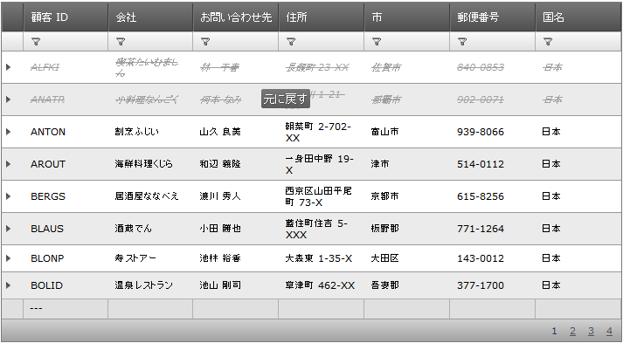This screenshot has width=623, height=343.
Task: Sort by 郵便番号 column header
Action: point(493,17)
